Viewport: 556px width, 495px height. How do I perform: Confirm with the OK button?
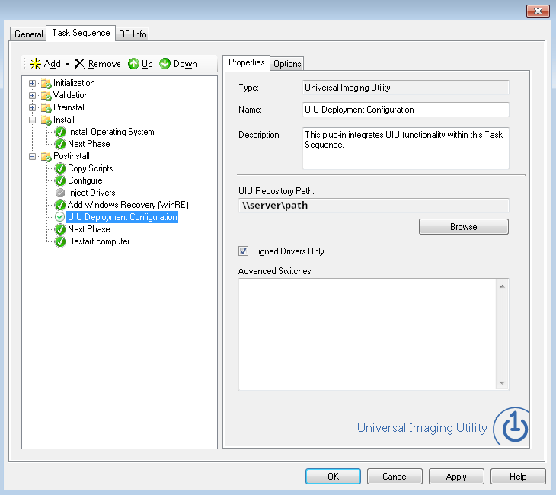pyautogui.click(x=333, y=477)
